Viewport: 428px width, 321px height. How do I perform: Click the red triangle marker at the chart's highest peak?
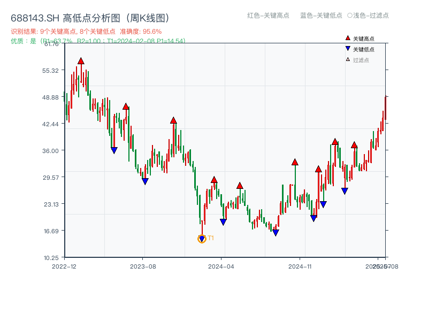80,61
